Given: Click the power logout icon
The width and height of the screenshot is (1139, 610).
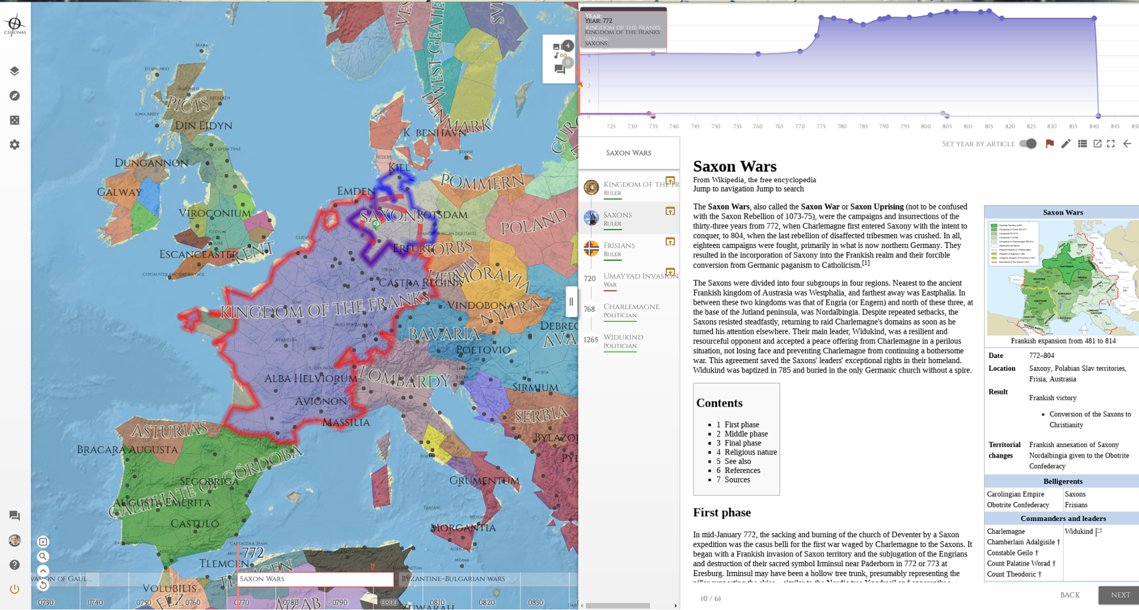Looking at the screenshot, I should tap(15, 589).
